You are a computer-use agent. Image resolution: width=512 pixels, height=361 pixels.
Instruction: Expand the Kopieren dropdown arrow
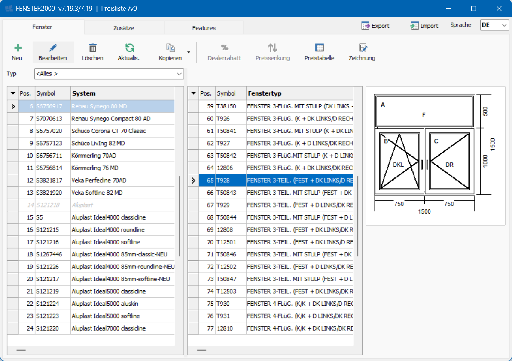pos(189,53)
